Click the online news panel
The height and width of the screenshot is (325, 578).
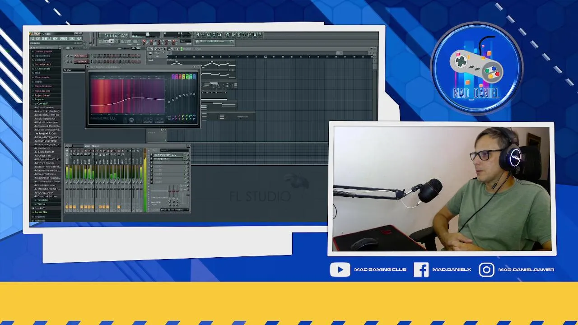click(x=214, y=42)
